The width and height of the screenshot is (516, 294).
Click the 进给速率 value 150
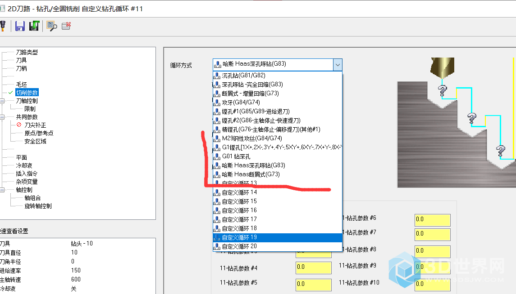point(76,270)
